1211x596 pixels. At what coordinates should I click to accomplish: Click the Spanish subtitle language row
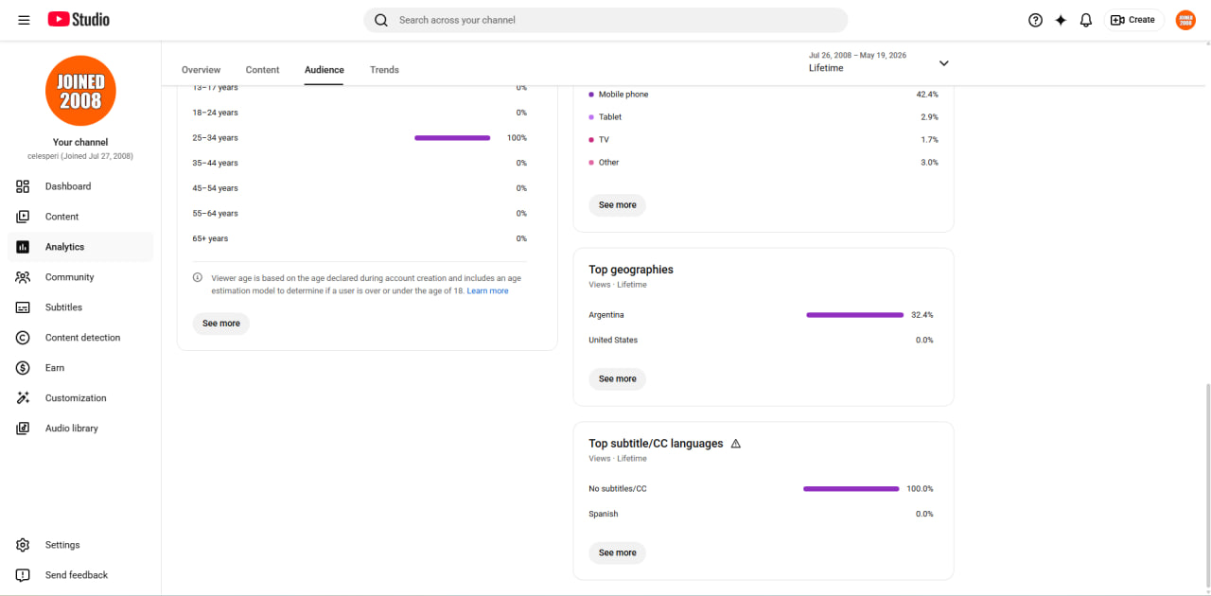pos(762,515)
